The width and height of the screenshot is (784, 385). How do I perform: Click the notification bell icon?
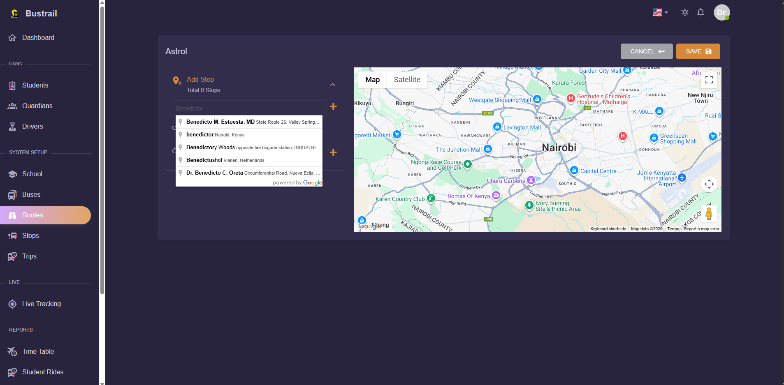[x=700, y=12]
